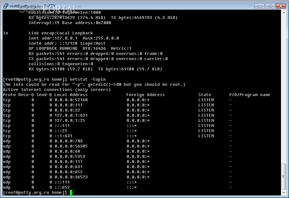Click LISTEN state of port 52168 row

[x=206, y=100]
